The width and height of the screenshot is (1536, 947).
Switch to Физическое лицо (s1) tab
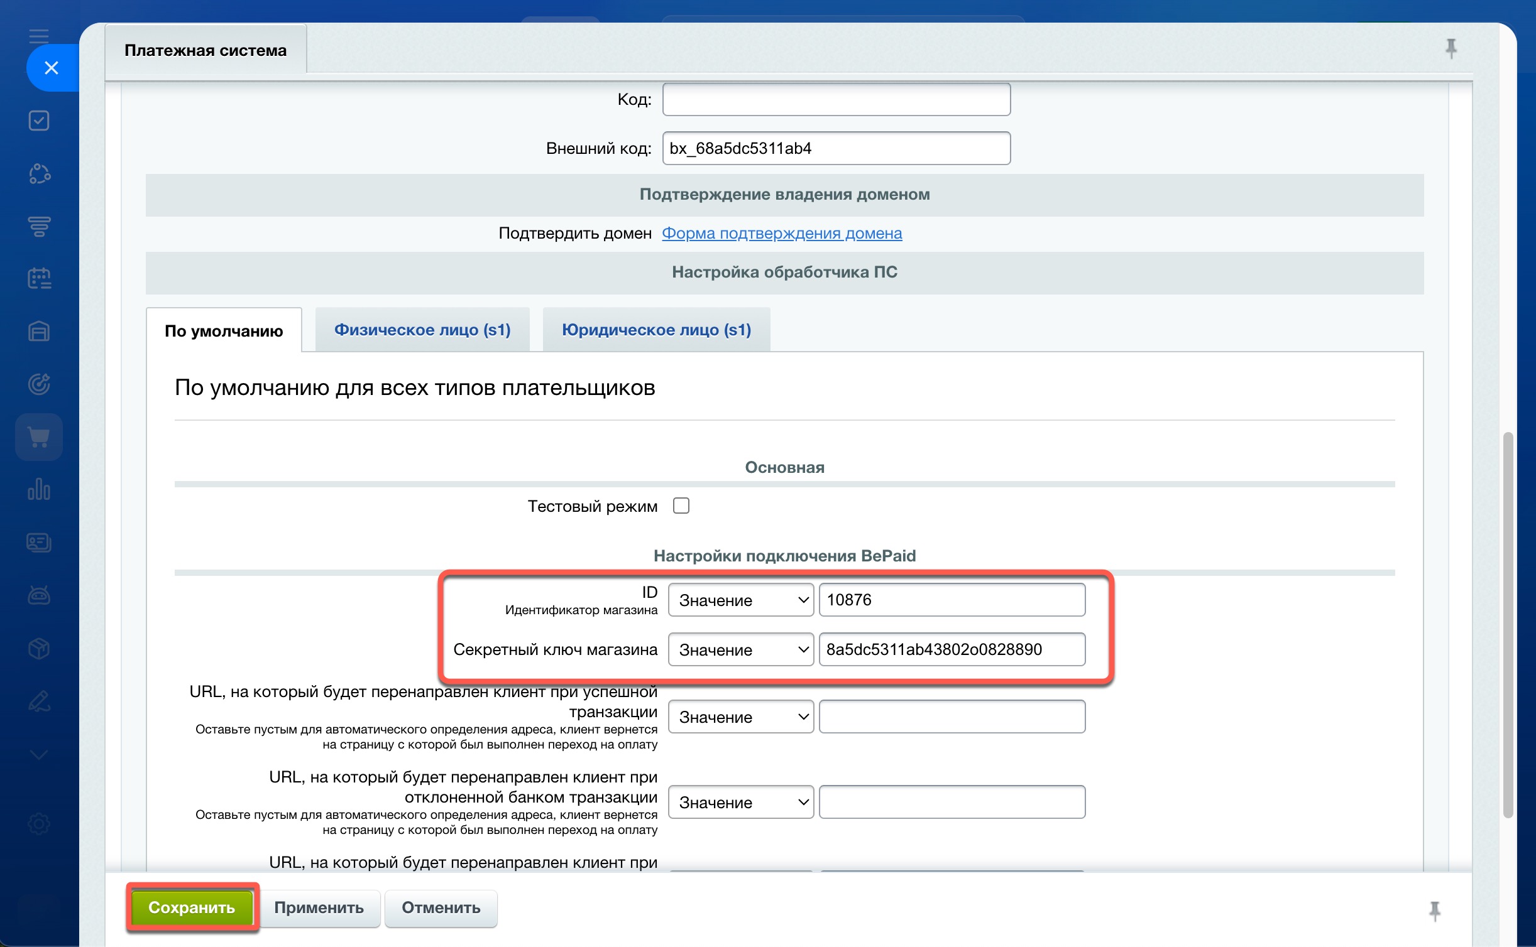coord(422,330)
